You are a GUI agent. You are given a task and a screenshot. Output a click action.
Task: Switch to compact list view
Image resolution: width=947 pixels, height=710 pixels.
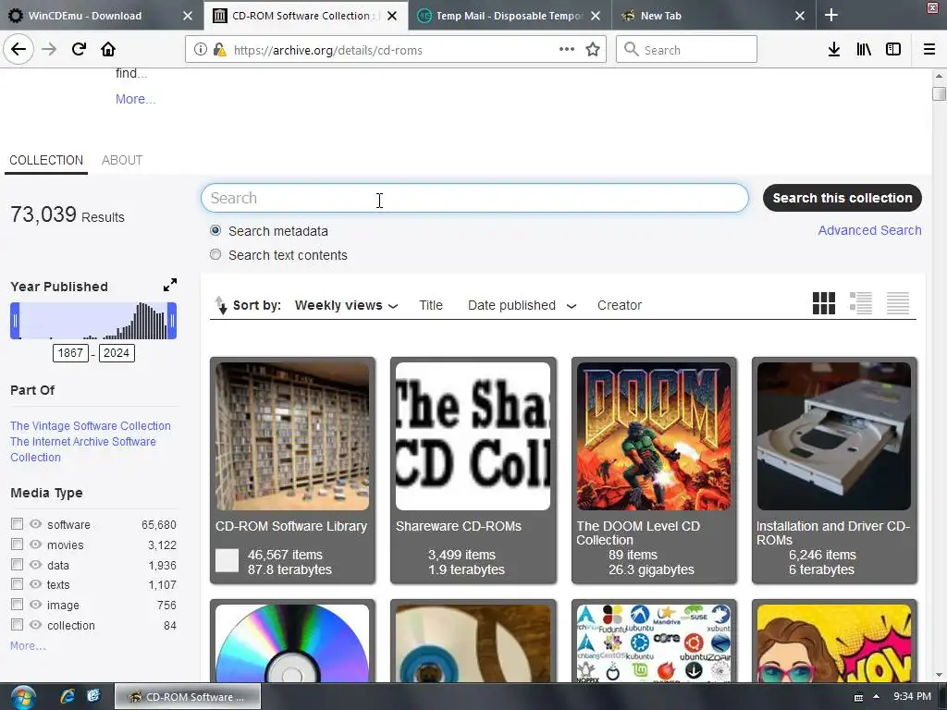click(x=897, y=303)
